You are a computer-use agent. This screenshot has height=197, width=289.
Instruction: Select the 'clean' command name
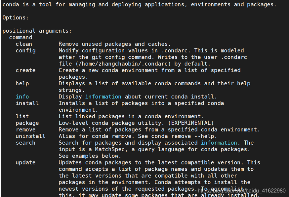tap(24, 44)
